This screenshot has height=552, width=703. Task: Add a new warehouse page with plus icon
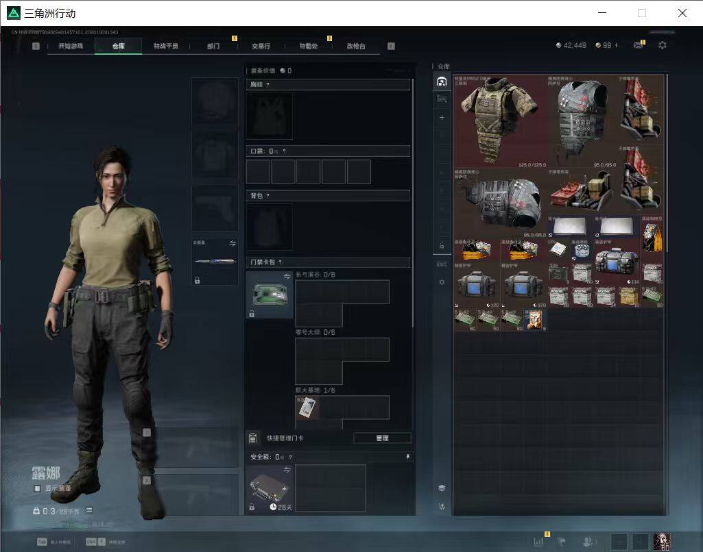[x=442, y=117]
